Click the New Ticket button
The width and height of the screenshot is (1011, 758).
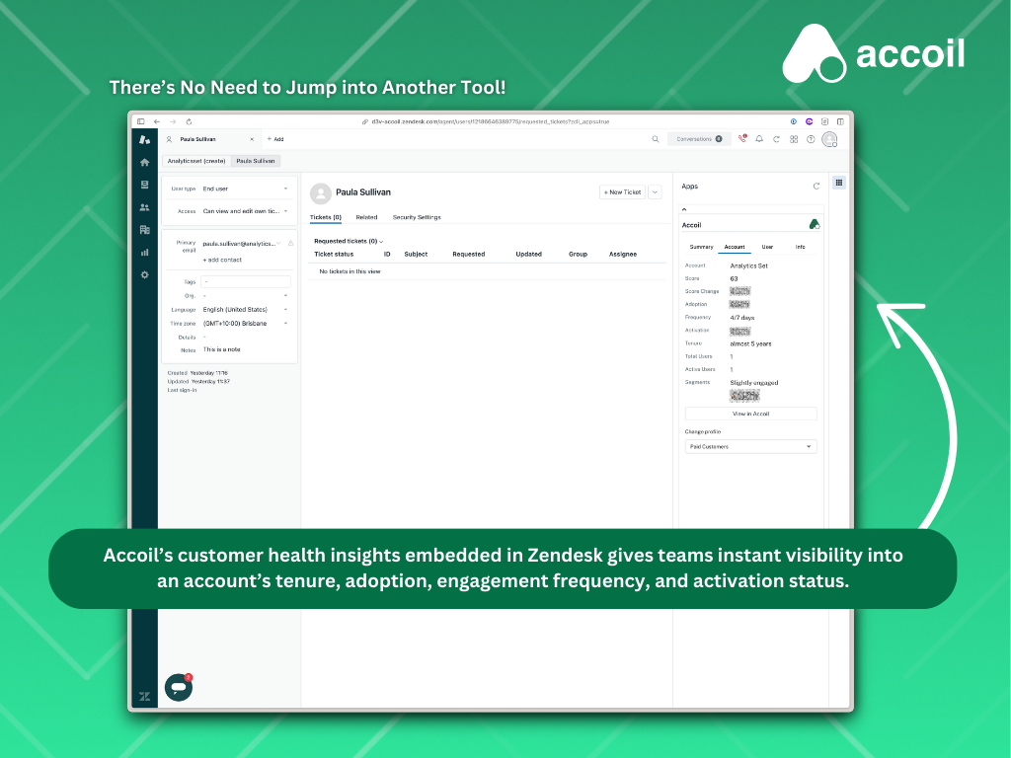622,192
